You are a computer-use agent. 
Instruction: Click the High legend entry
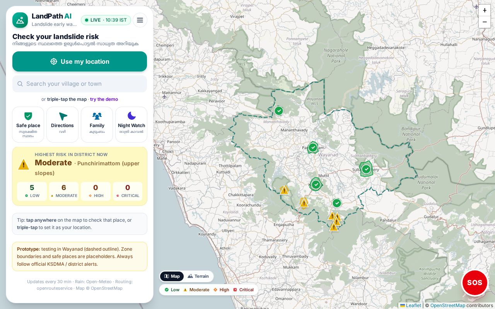[221, 290]
